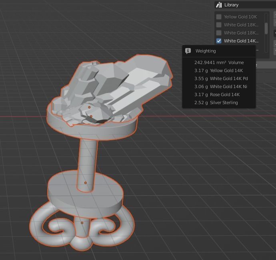Click the Weighting popup title
276x260 pixels.
[x=206, y=51]
